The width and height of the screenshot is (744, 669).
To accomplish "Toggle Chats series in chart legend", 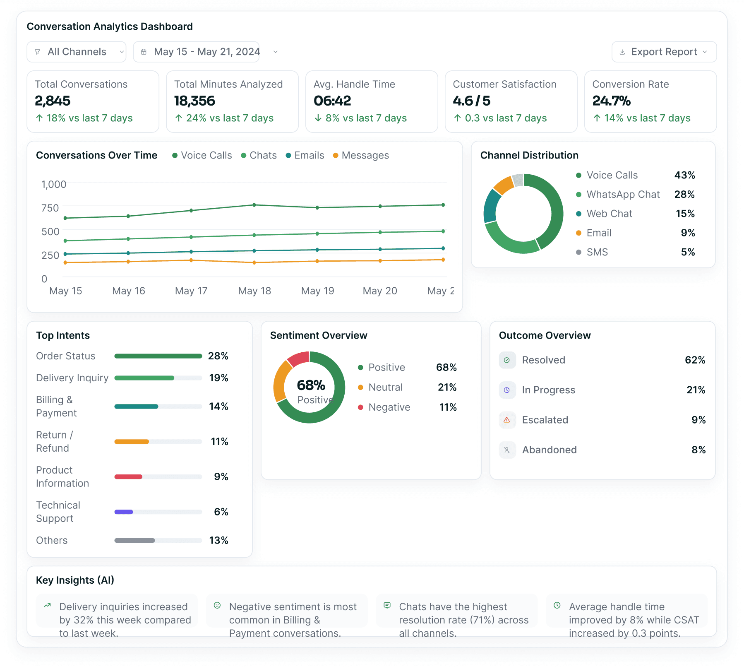I will pyautogui.click(x=259, y=155).
